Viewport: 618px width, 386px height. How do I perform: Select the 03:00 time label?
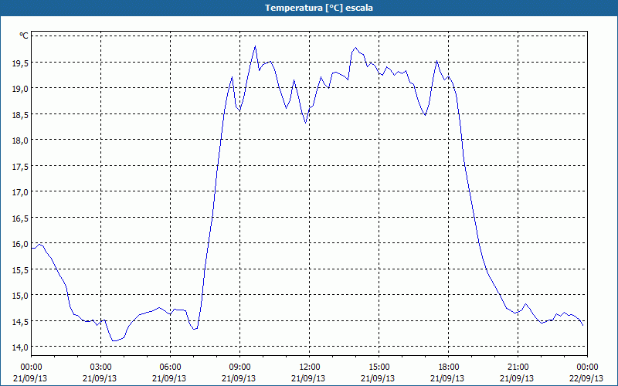tap(100, 367)
